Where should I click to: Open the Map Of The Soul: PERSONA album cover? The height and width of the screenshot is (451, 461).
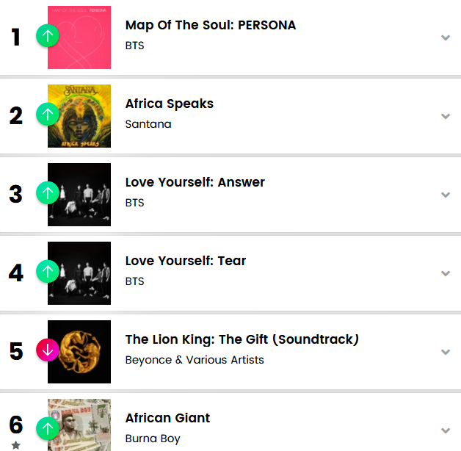[x=84, y=37]
